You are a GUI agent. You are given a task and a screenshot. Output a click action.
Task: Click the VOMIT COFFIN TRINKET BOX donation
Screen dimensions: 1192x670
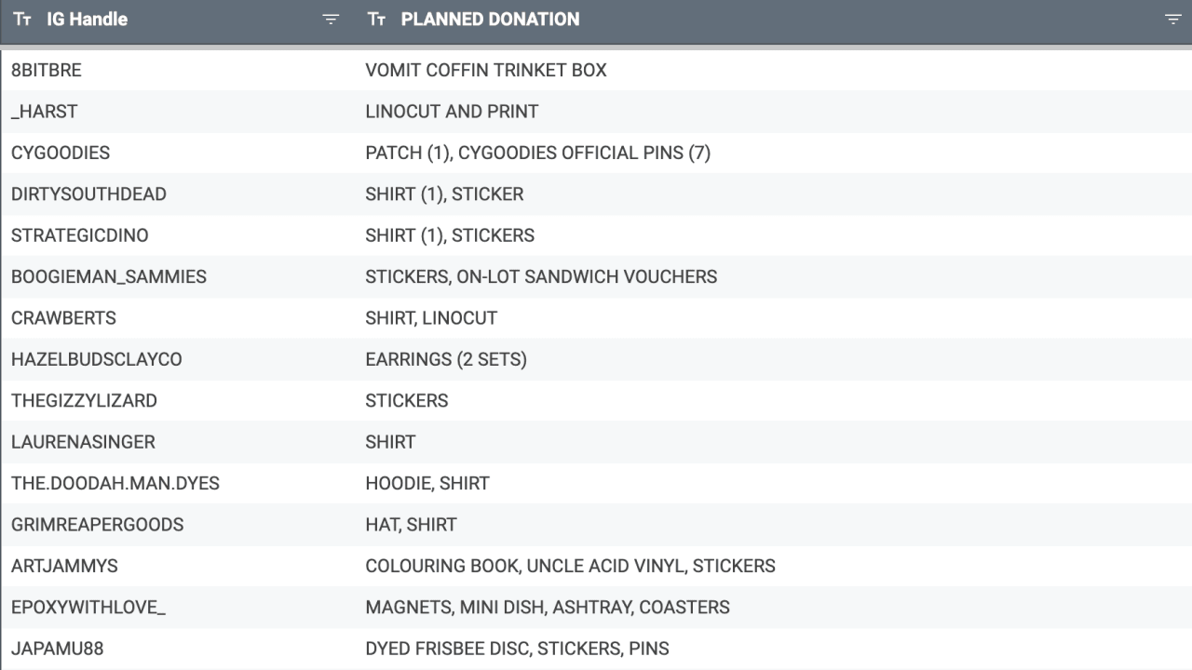point(486,71)
